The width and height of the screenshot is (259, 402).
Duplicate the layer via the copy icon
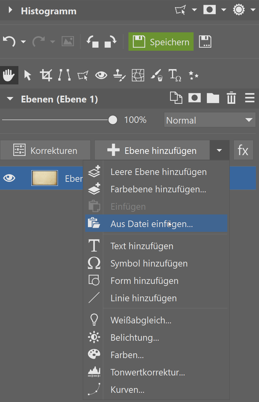click(x=176, y=98)
